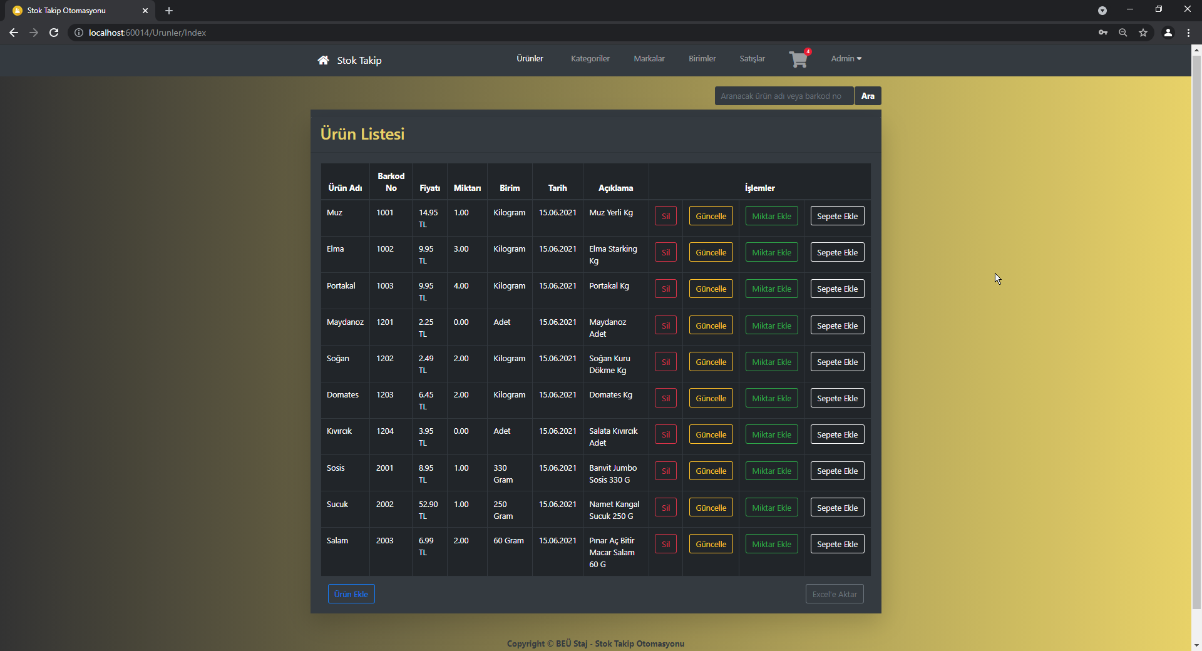Viewport: 1202px width, 651px height.
Task: Click the browser back arrow
Action: tap(13, 33)
